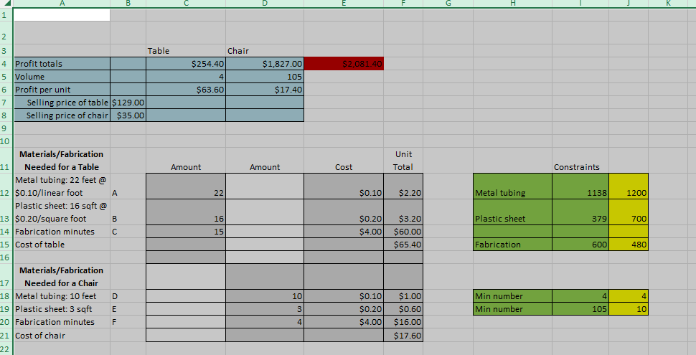This screenshot has width=696, height=355.
Task: Click the chair Volume cell showing 105
Action: tap(265, 77)
